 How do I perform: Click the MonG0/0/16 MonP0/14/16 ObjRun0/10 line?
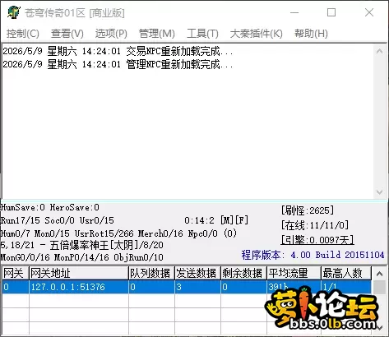(x=82, y=257)
